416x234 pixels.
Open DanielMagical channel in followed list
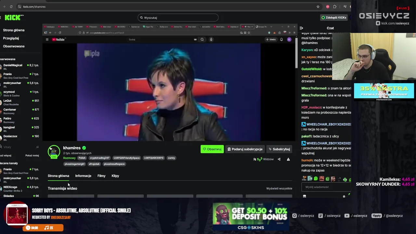(19, 67)
